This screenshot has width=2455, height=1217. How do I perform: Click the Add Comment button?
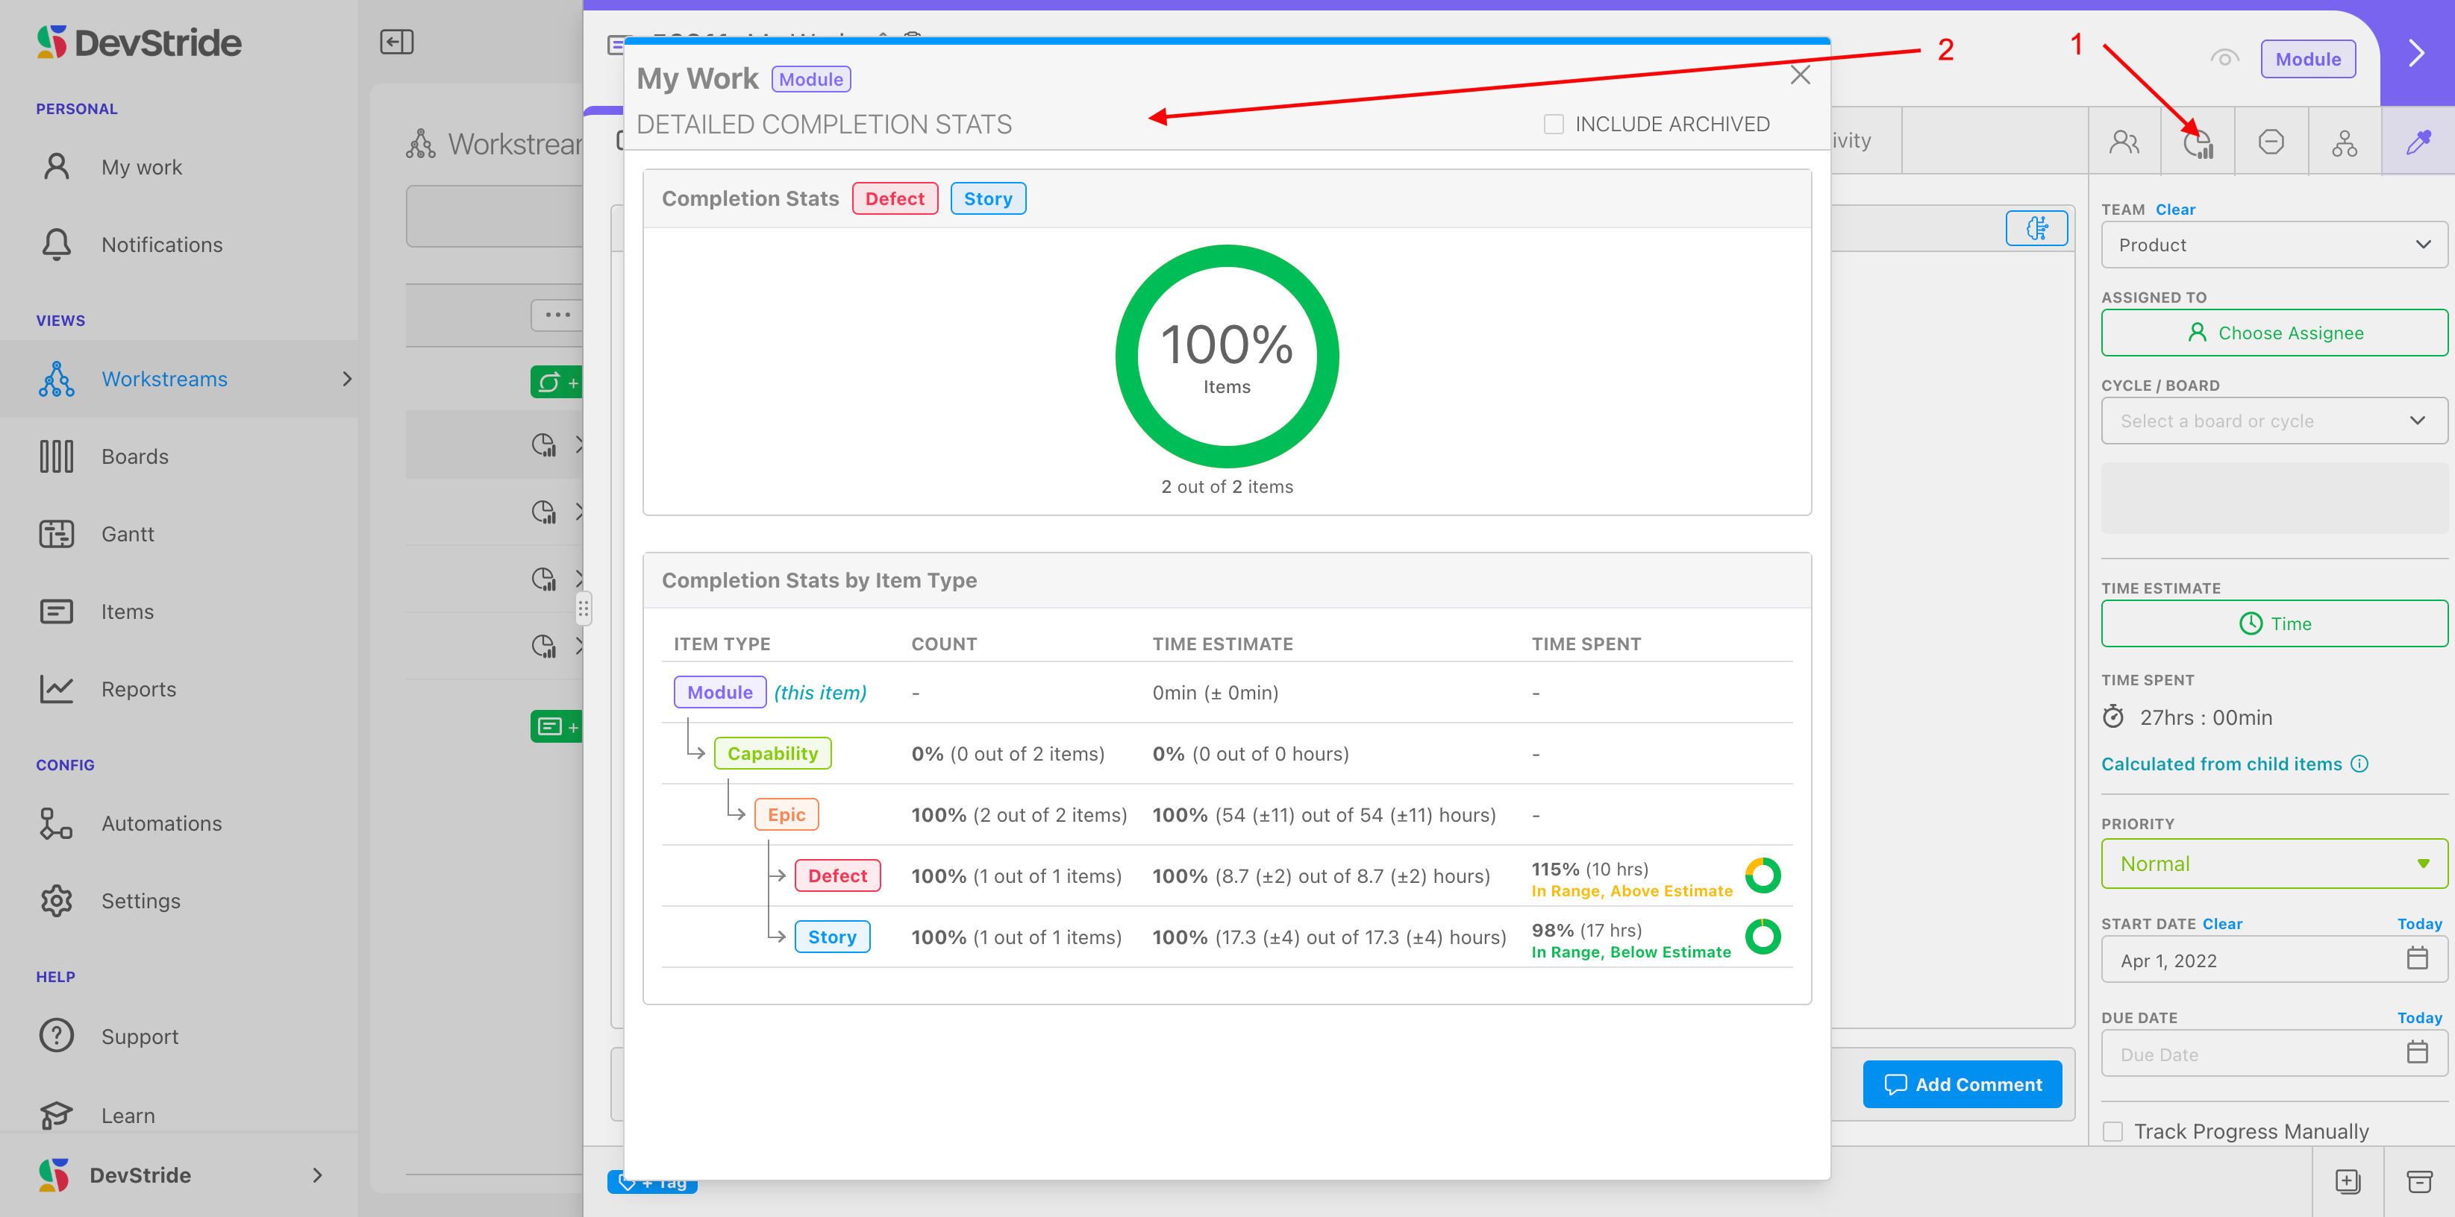(1963, 1084)
